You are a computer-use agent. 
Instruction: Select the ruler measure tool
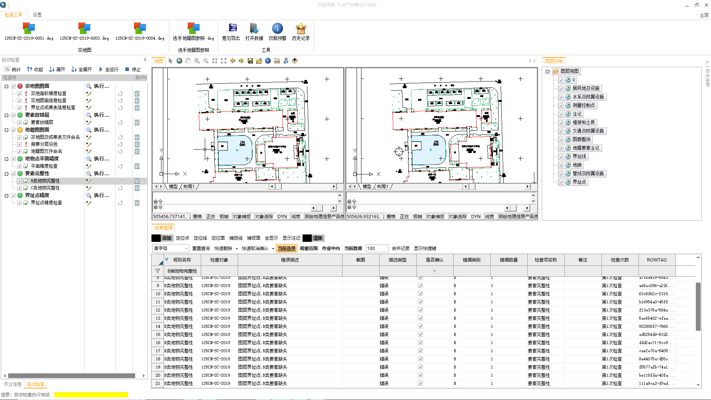(277, 61)
